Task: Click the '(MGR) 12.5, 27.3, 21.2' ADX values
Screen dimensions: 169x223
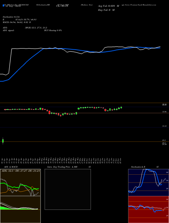Action: (36, 28)
